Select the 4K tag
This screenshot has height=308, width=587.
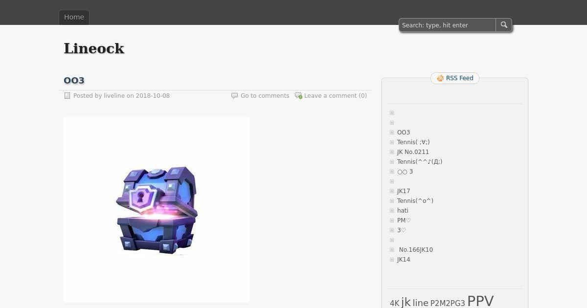point(394,304)
